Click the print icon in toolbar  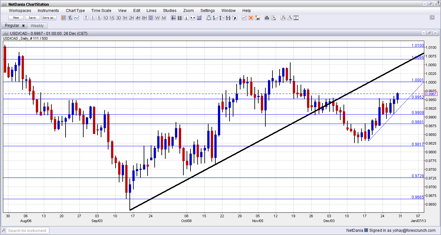(267, 18)
